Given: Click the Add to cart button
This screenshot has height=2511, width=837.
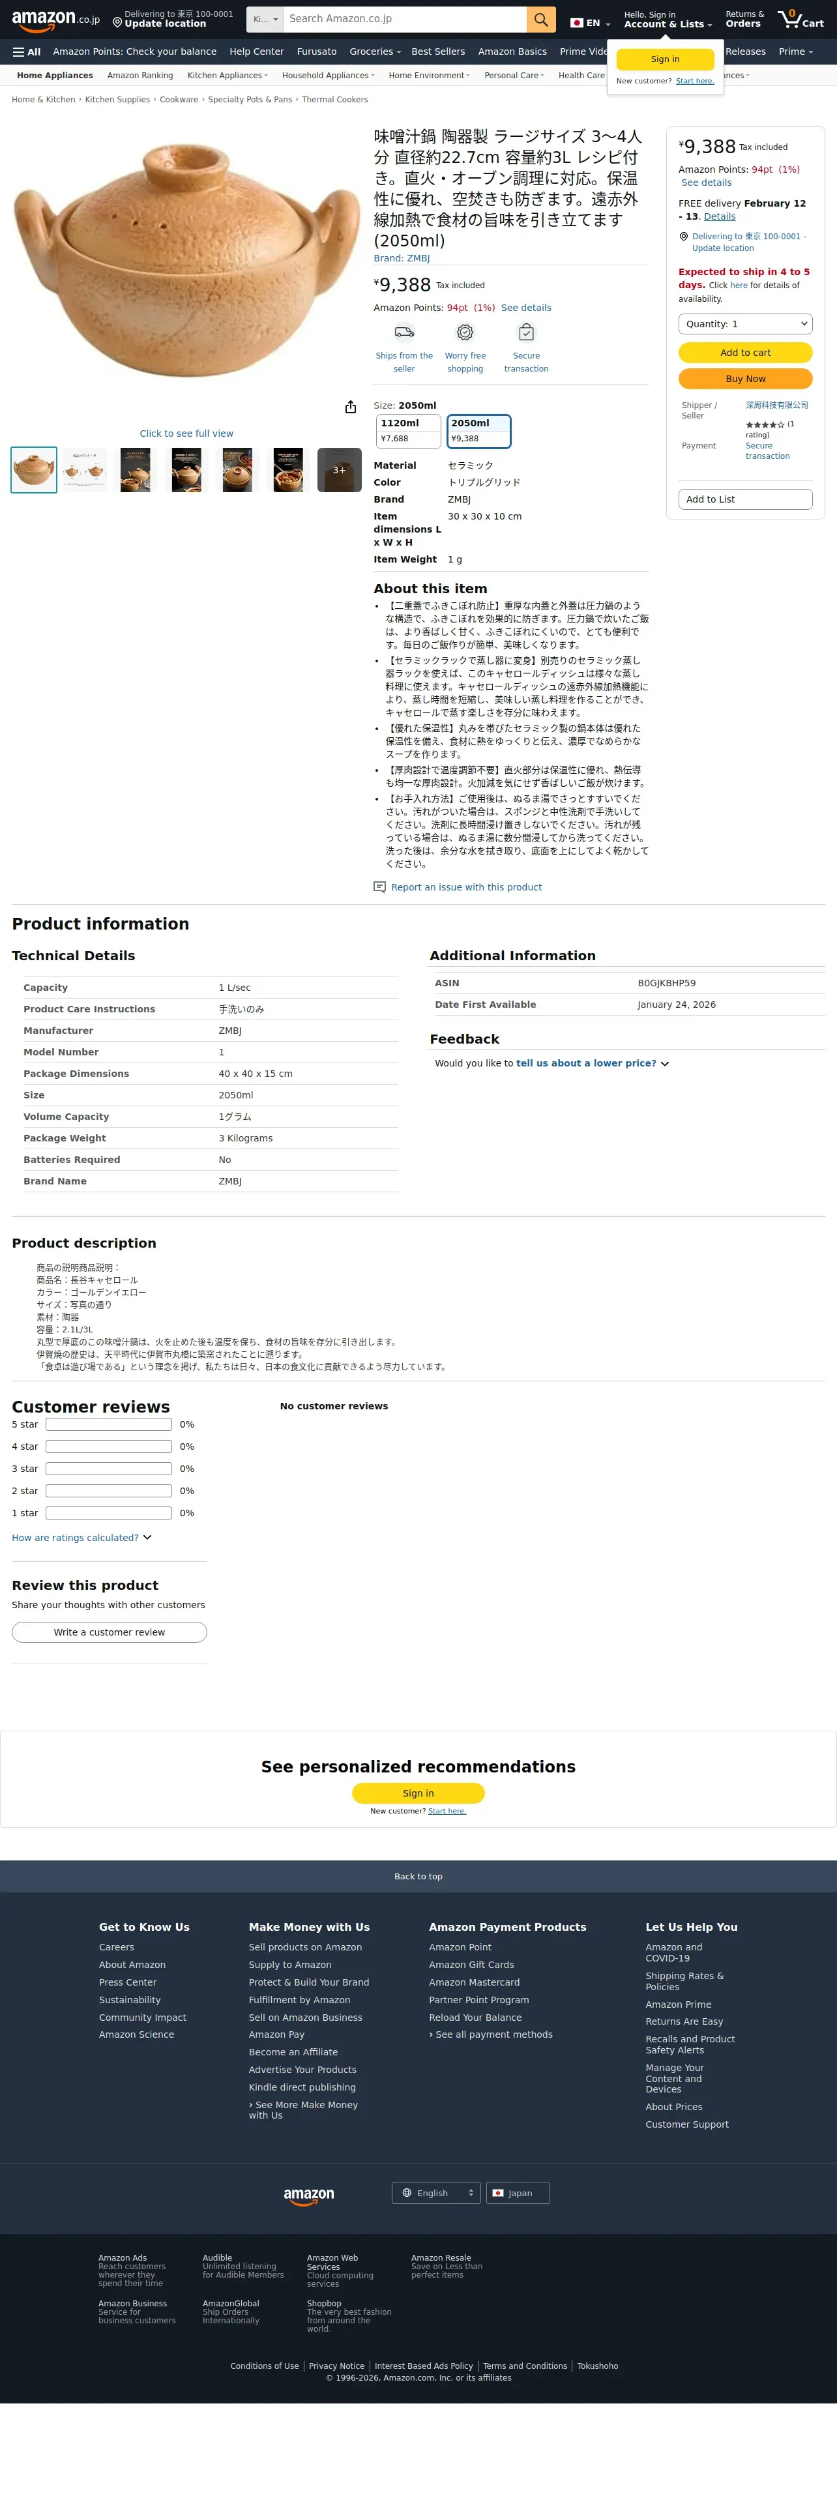Looking at the screenshot, I should coord(745,353).
